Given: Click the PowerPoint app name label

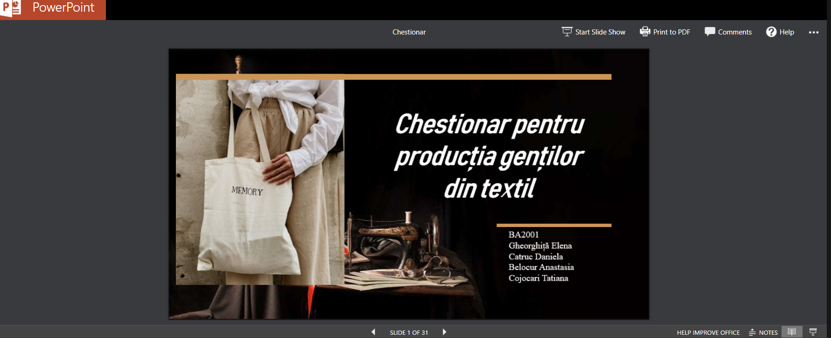Looking at the screenshot, I should pos(63,8).
